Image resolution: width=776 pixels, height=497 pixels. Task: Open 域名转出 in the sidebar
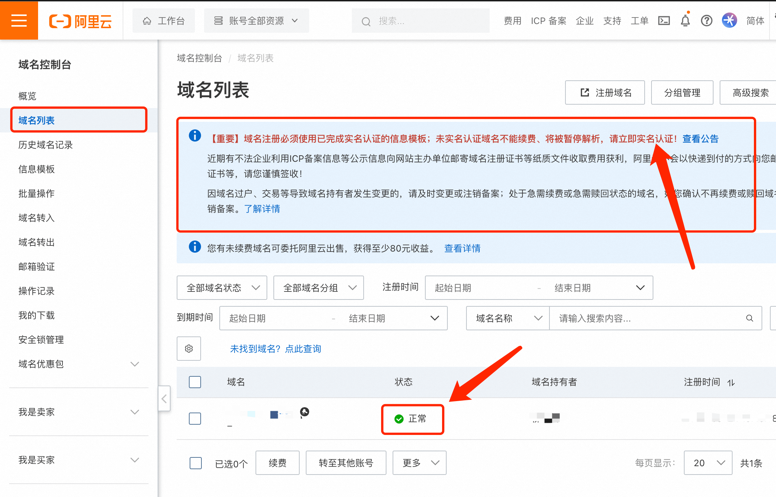pos(37,242)
